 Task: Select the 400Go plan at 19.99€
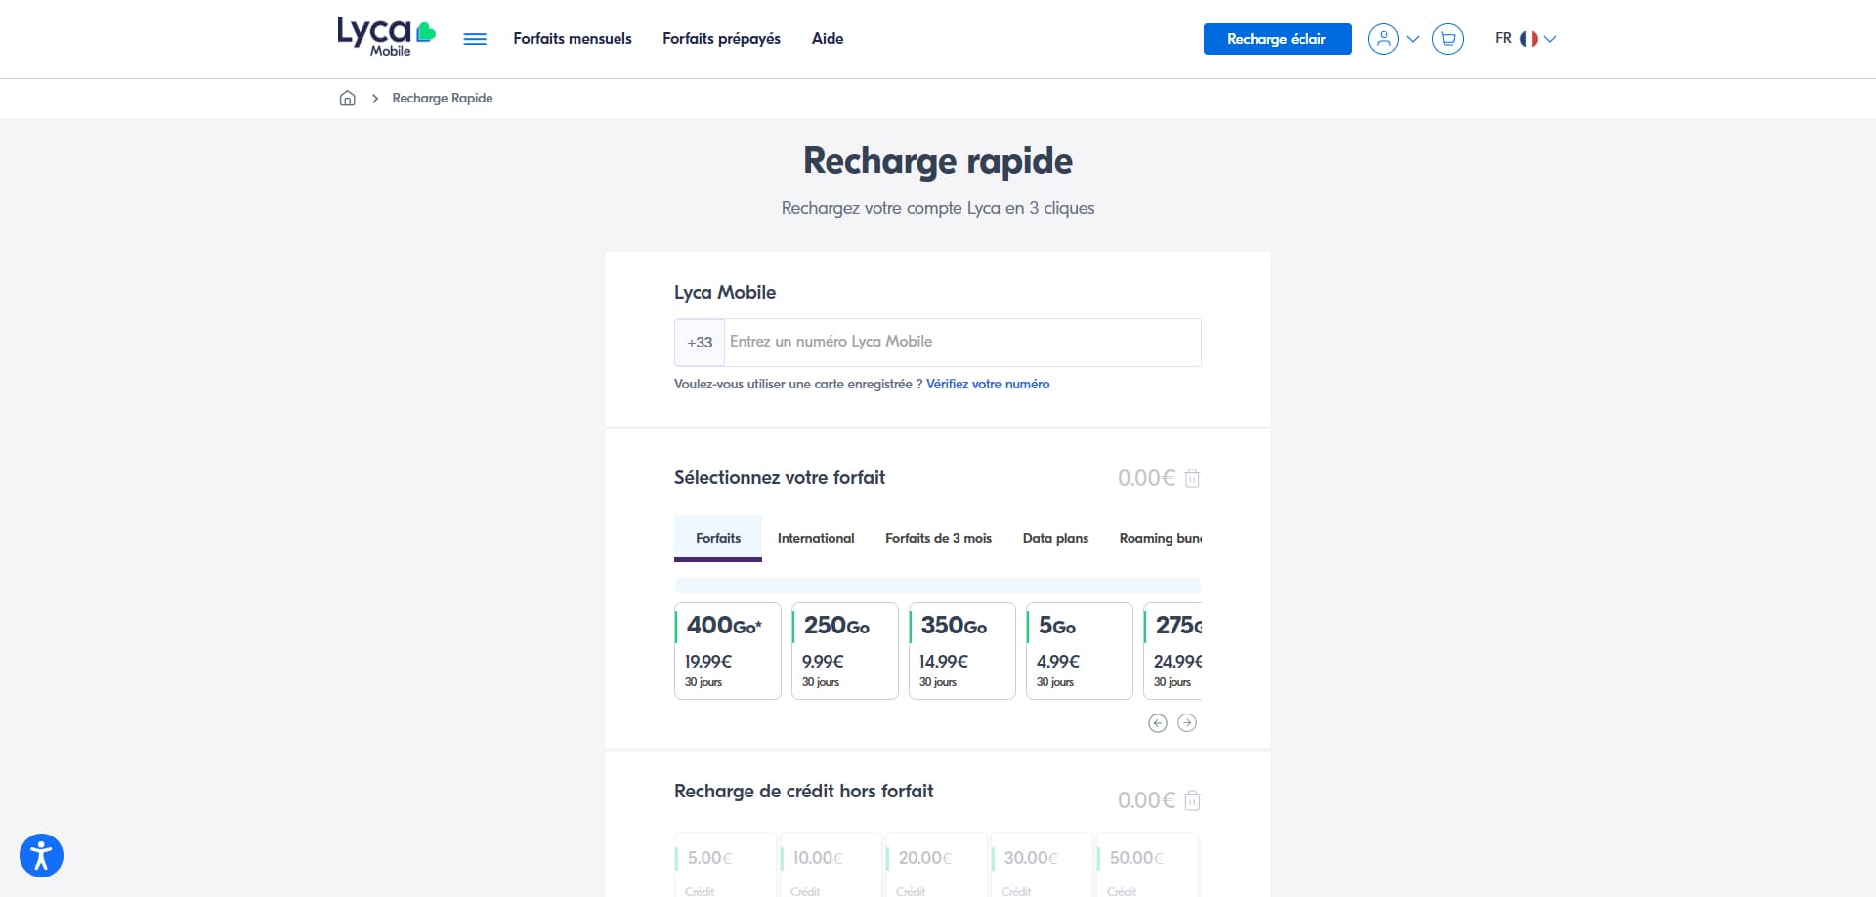click(728, 651)
